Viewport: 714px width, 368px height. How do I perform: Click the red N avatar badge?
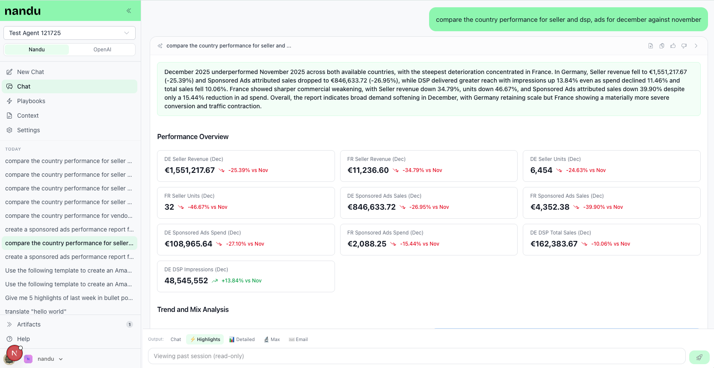[x=14, y=353]
